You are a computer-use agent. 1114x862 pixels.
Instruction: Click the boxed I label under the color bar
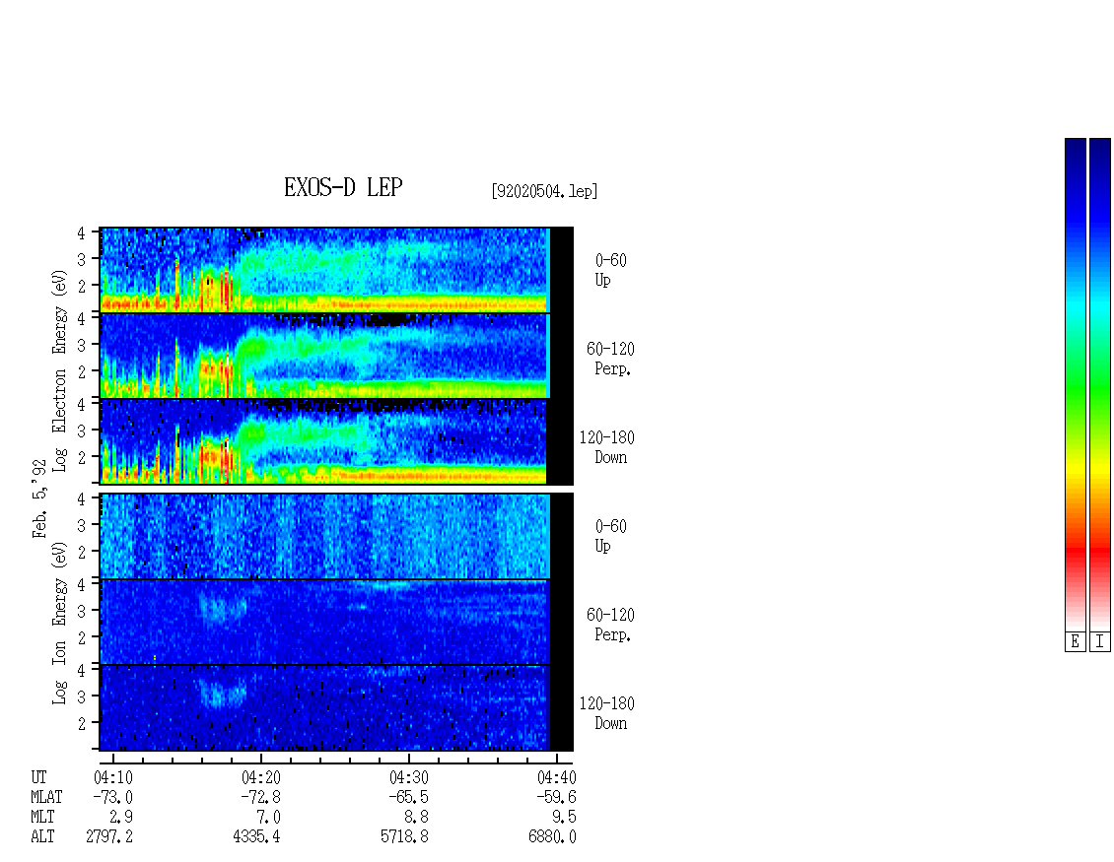point(1100,642)
